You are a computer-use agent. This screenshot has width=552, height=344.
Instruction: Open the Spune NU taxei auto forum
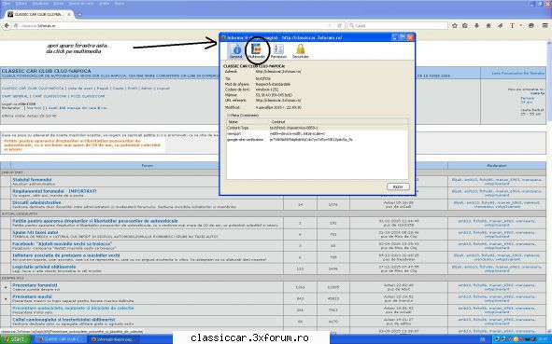(x=35, y=232)
